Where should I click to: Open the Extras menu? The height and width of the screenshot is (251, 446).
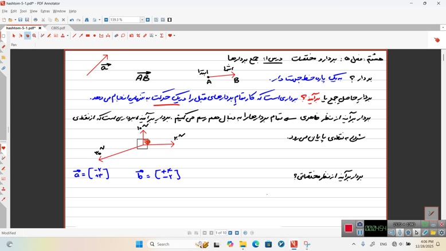[x=45, y=11]
